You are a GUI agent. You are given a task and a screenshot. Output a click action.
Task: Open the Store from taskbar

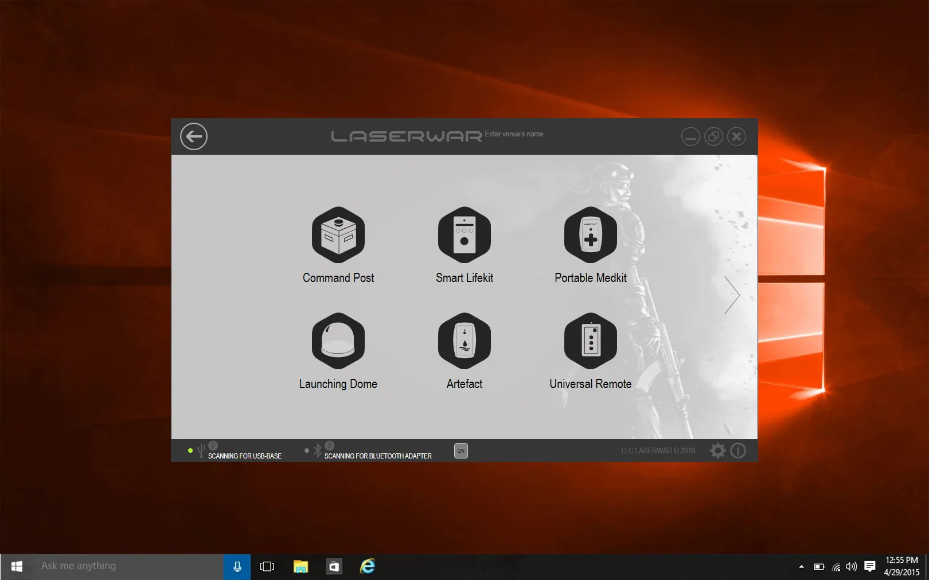pos(334,566)
